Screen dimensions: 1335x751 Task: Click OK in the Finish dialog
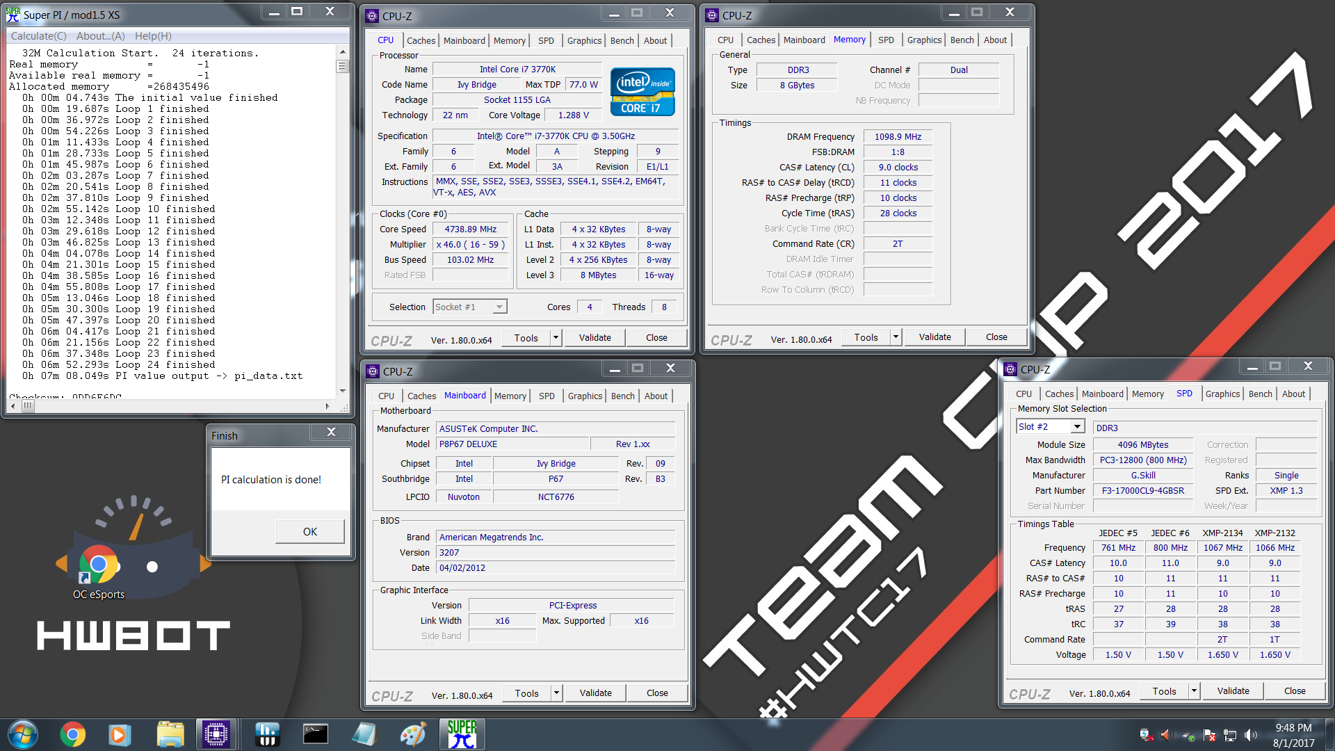pos(310,531)
